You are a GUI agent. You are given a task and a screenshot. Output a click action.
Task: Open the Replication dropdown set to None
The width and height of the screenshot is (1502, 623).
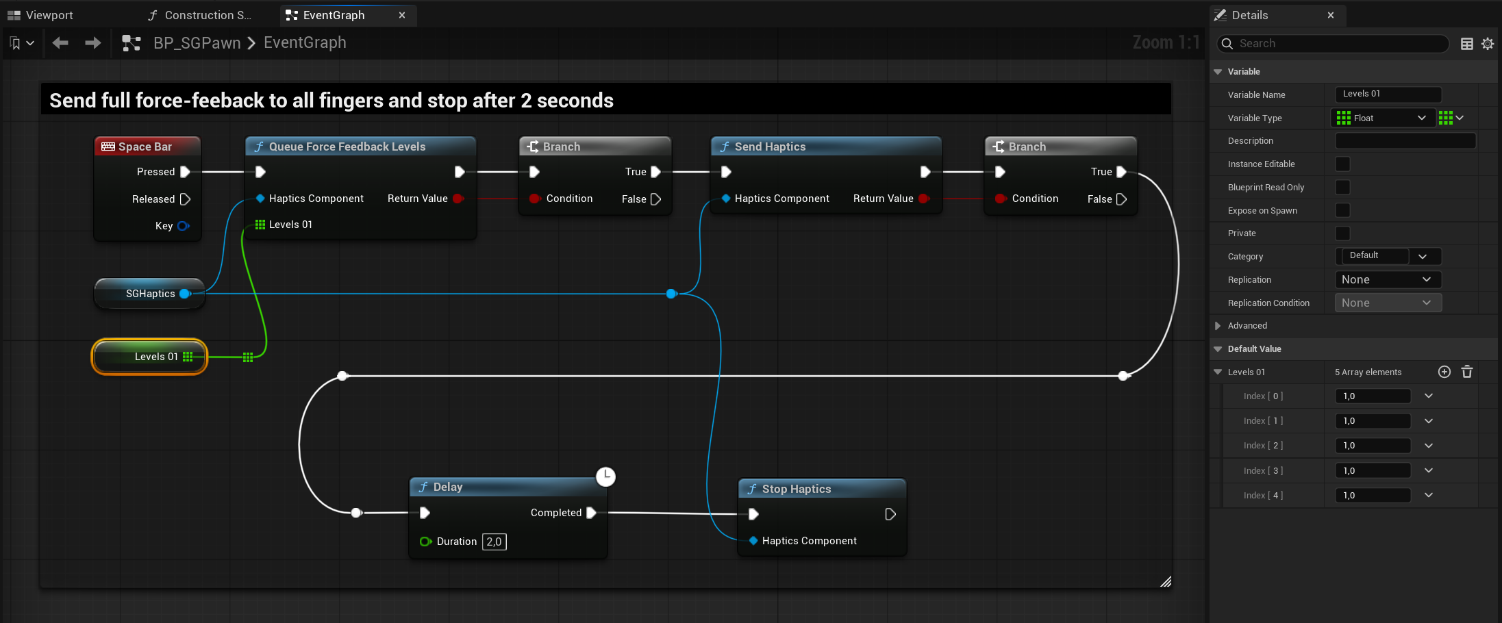pos(1388,279)
